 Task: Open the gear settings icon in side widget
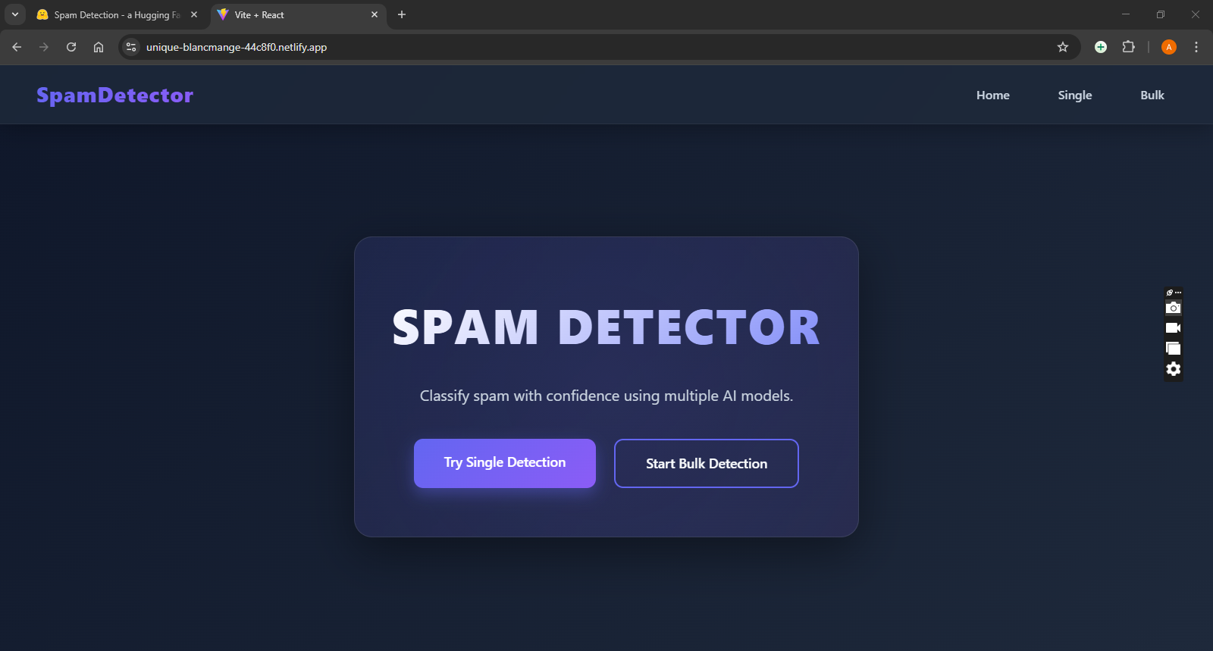point(1174,369)
